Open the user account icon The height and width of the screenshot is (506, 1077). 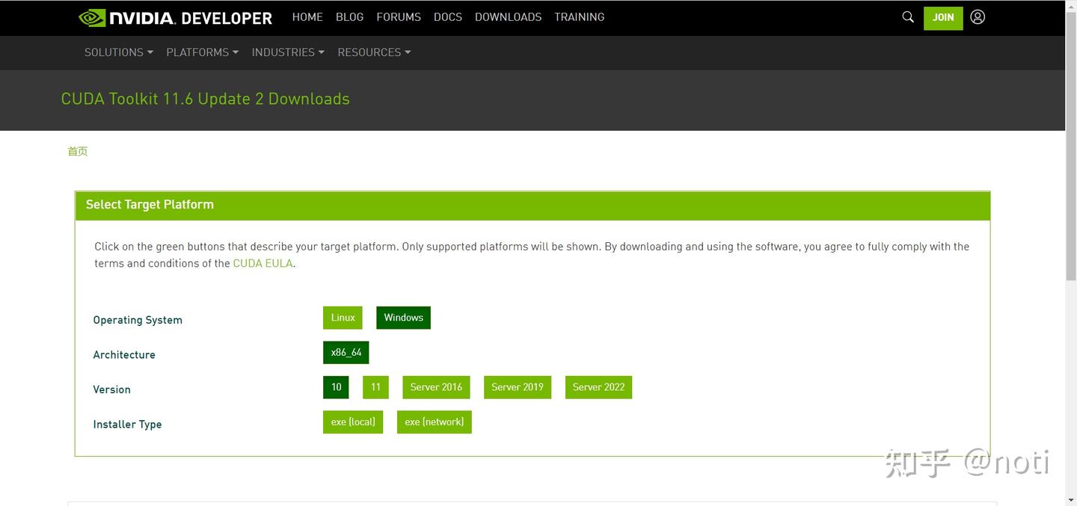point(978,16)
